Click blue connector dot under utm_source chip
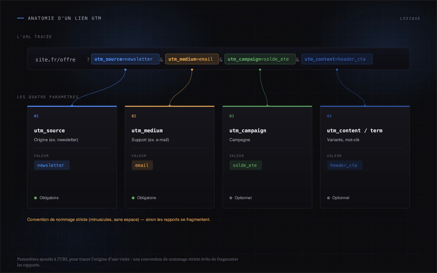Viewport: 437px width, 273px height. point(125,70)
